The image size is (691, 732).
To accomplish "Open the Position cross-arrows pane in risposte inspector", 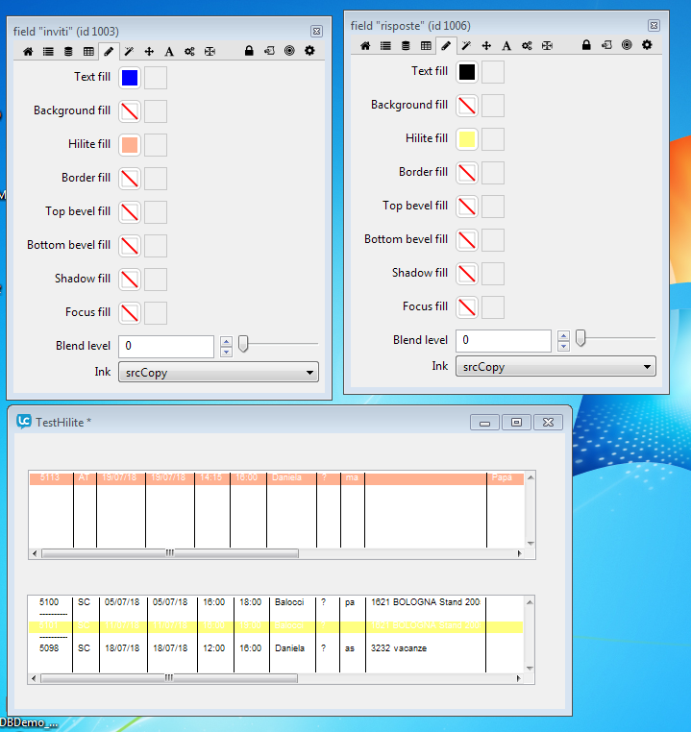I will click(x=486, y=46).
